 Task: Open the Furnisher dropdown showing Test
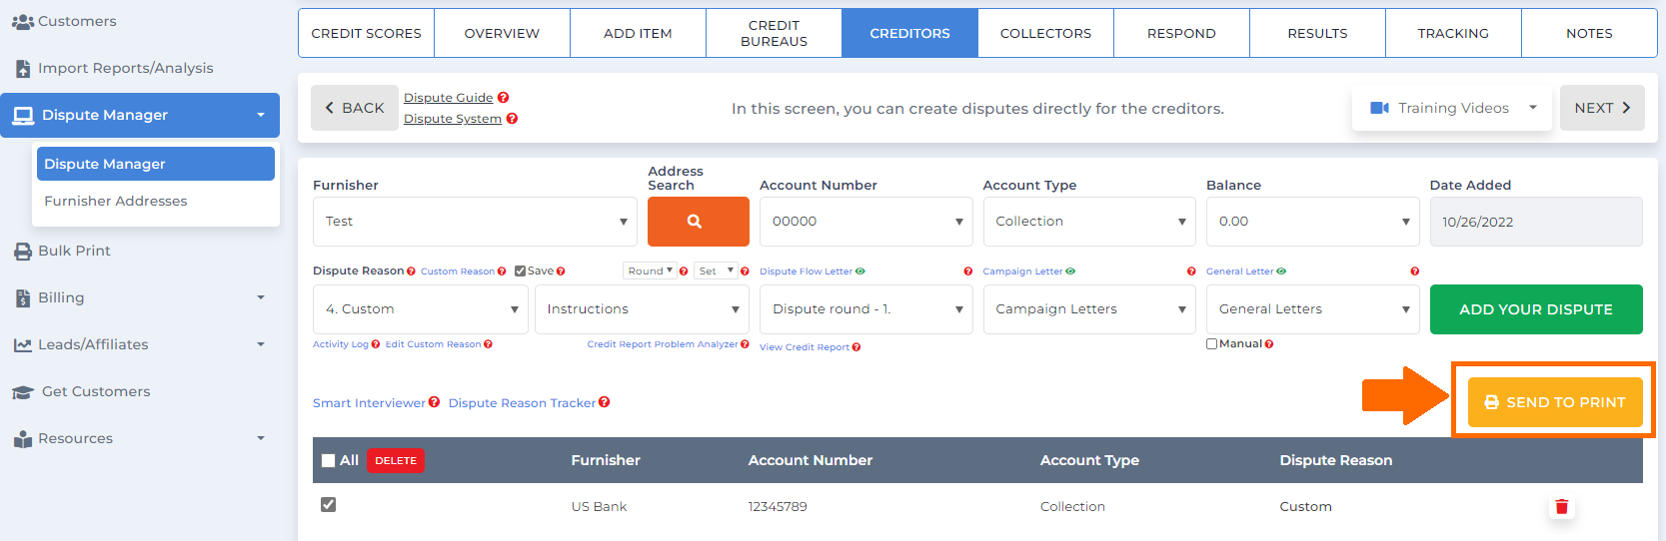[x=475, y=222]
